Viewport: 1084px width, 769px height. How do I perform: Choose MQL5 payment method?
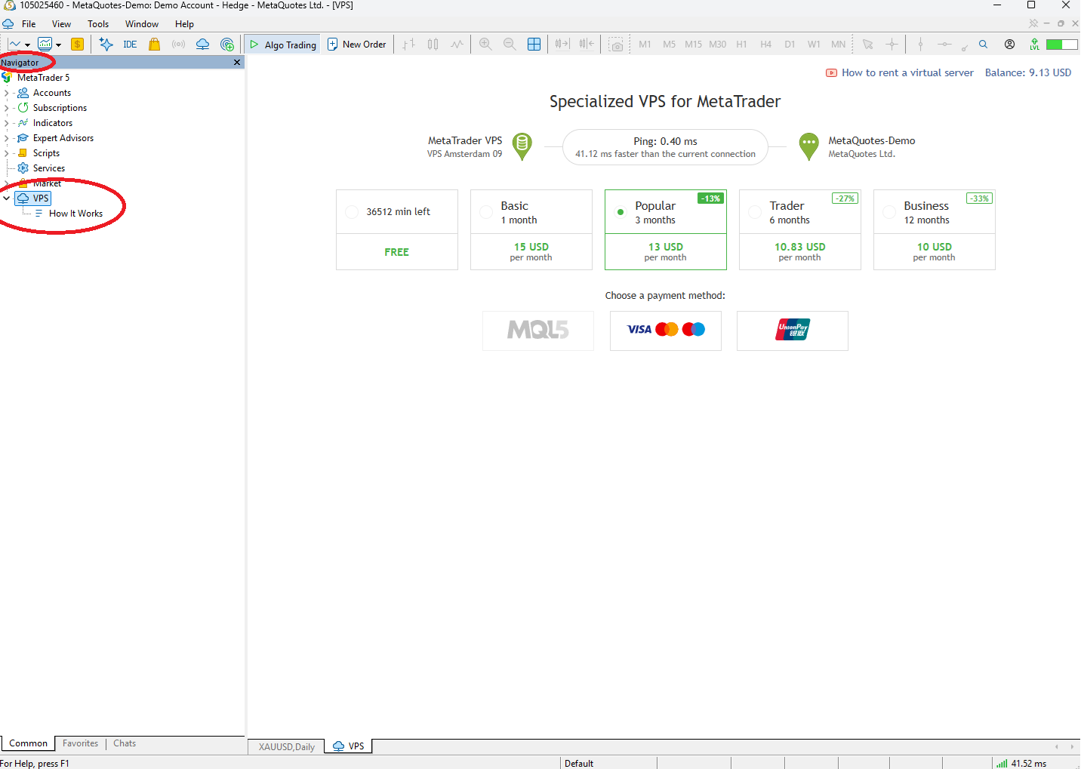click(x=538, y=331)
